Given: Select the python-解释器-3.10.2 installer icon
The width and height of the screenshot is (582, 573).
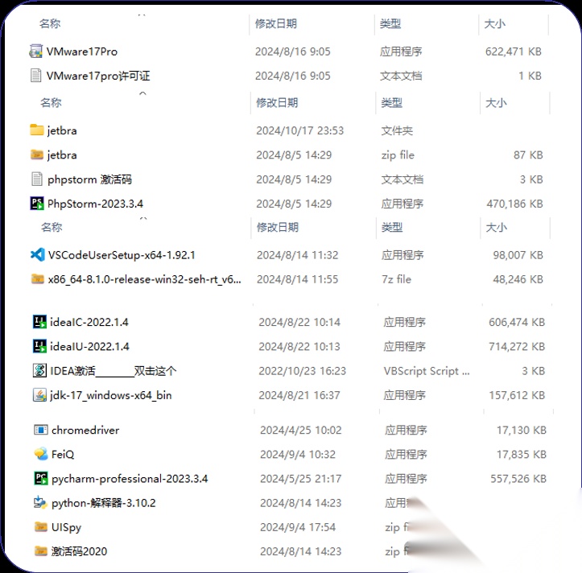Looking at the screenshot, I should click(40, 502).
